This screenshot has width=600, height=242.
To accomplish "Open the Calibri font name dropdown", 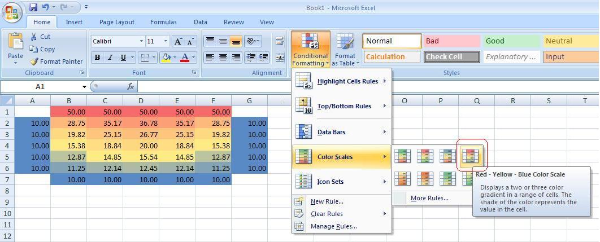I will [141, 41].
